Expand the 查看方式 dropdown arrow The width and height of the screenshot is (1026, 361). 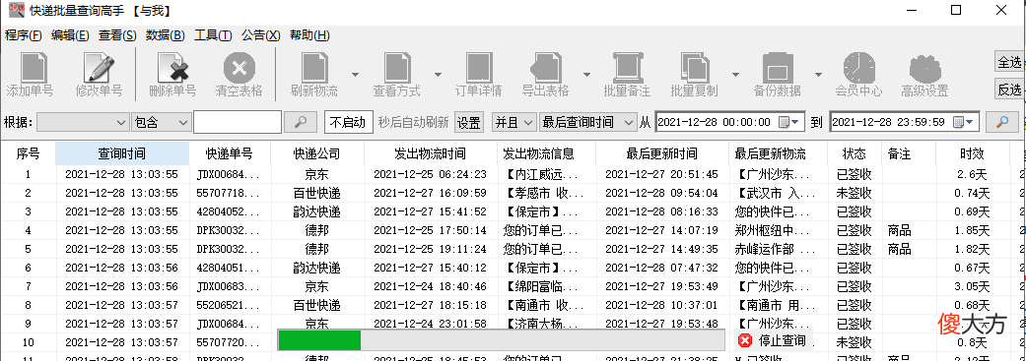[x=438, y=75]
